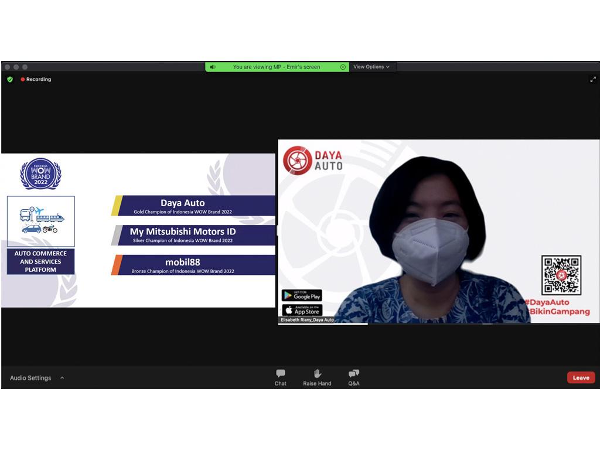Open the Chat panel

click(x=280, y=377)
